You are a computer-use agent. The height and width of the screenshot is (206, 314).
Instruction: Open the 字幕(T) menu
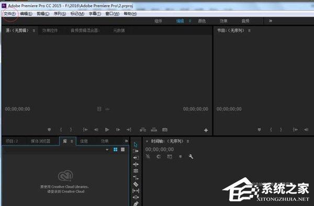tap(95, 14)
